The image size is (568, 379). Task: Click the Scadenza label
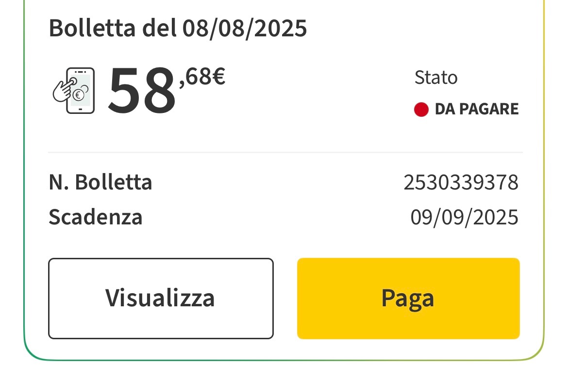[x=96, y=217]
